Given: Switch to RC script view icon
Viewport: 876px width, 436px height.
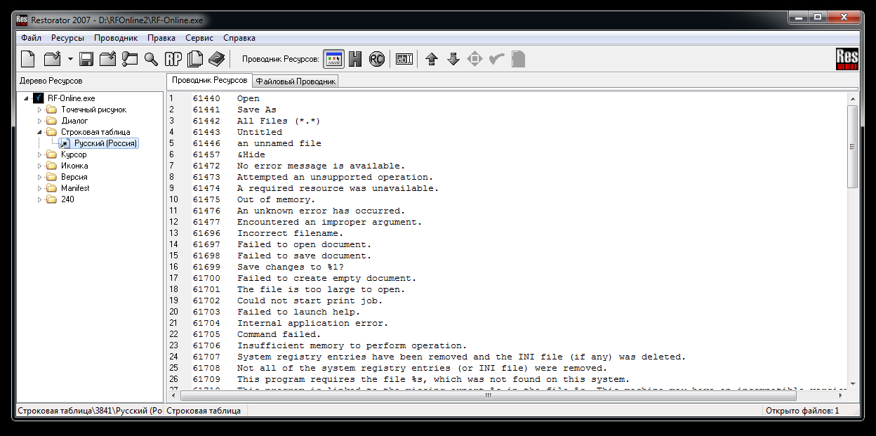Looking at the screenshot, I should coord(377,59).
